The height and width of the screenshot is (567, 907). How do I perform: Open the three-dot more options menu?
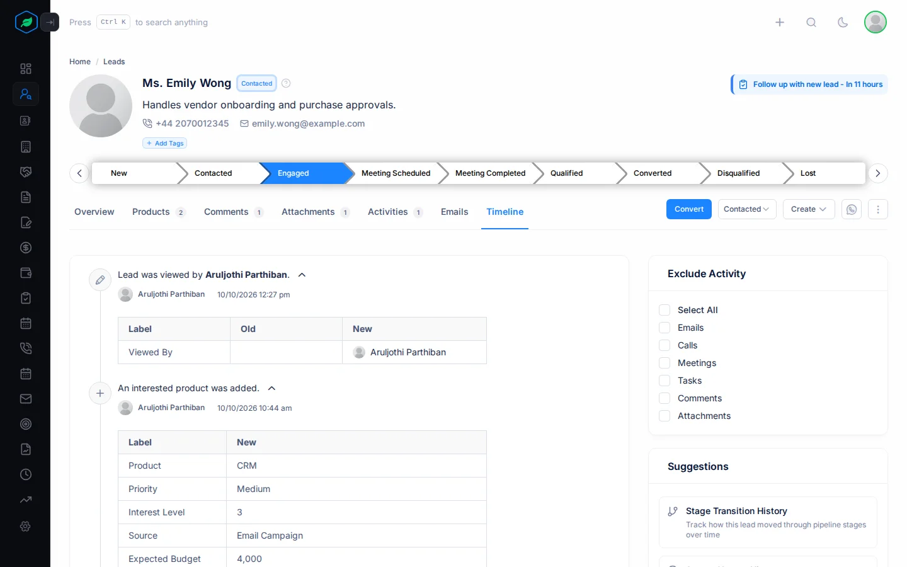[x=878, y=209]
